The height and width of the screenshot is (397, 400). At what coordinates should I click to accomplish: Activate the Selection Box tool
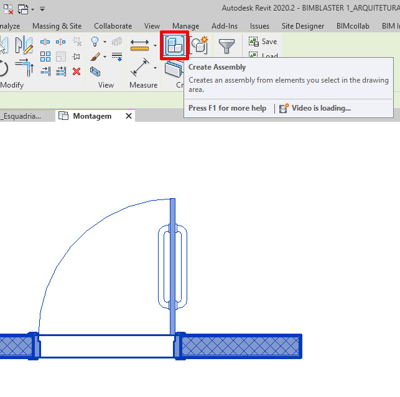(x=95, y=71)
